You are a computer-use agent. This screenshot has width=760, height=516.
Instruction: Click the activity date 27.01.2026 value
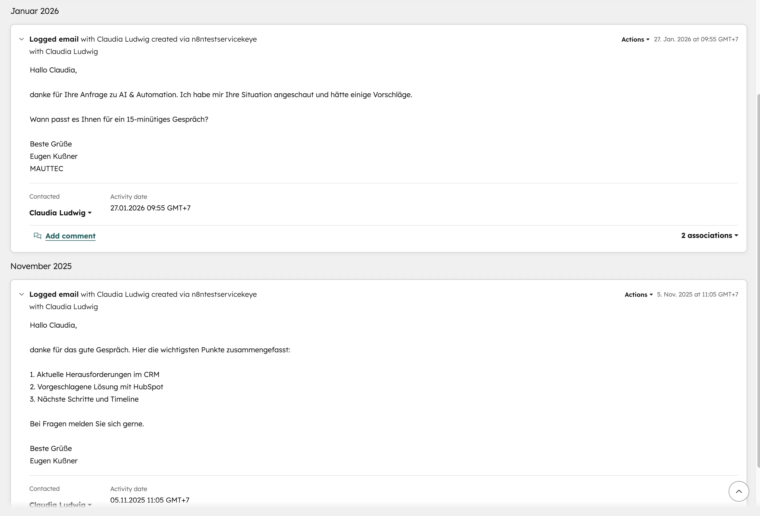[150, 208]
